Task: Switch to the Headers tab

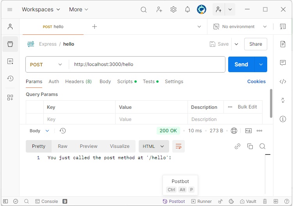Action: (x=78, y=82)
